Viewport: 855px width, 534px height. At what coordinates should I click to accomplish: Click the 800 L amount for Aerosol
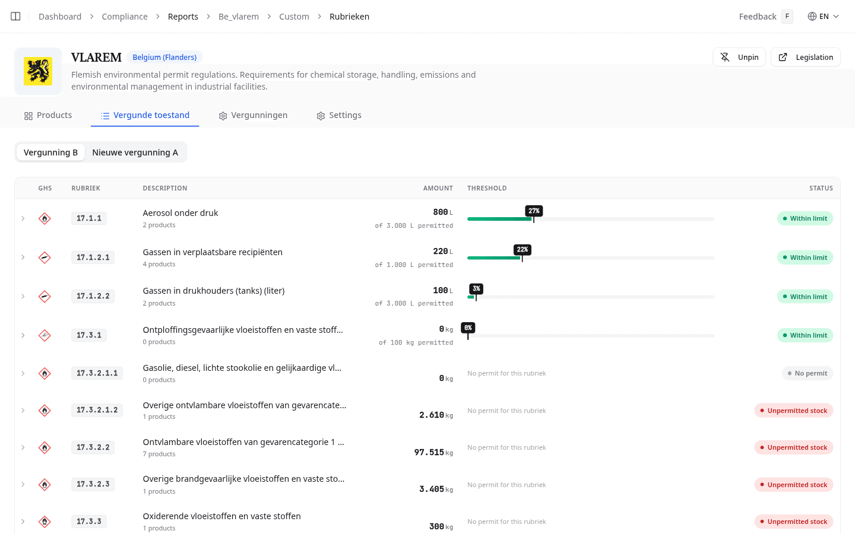click(x=443, y=212)
